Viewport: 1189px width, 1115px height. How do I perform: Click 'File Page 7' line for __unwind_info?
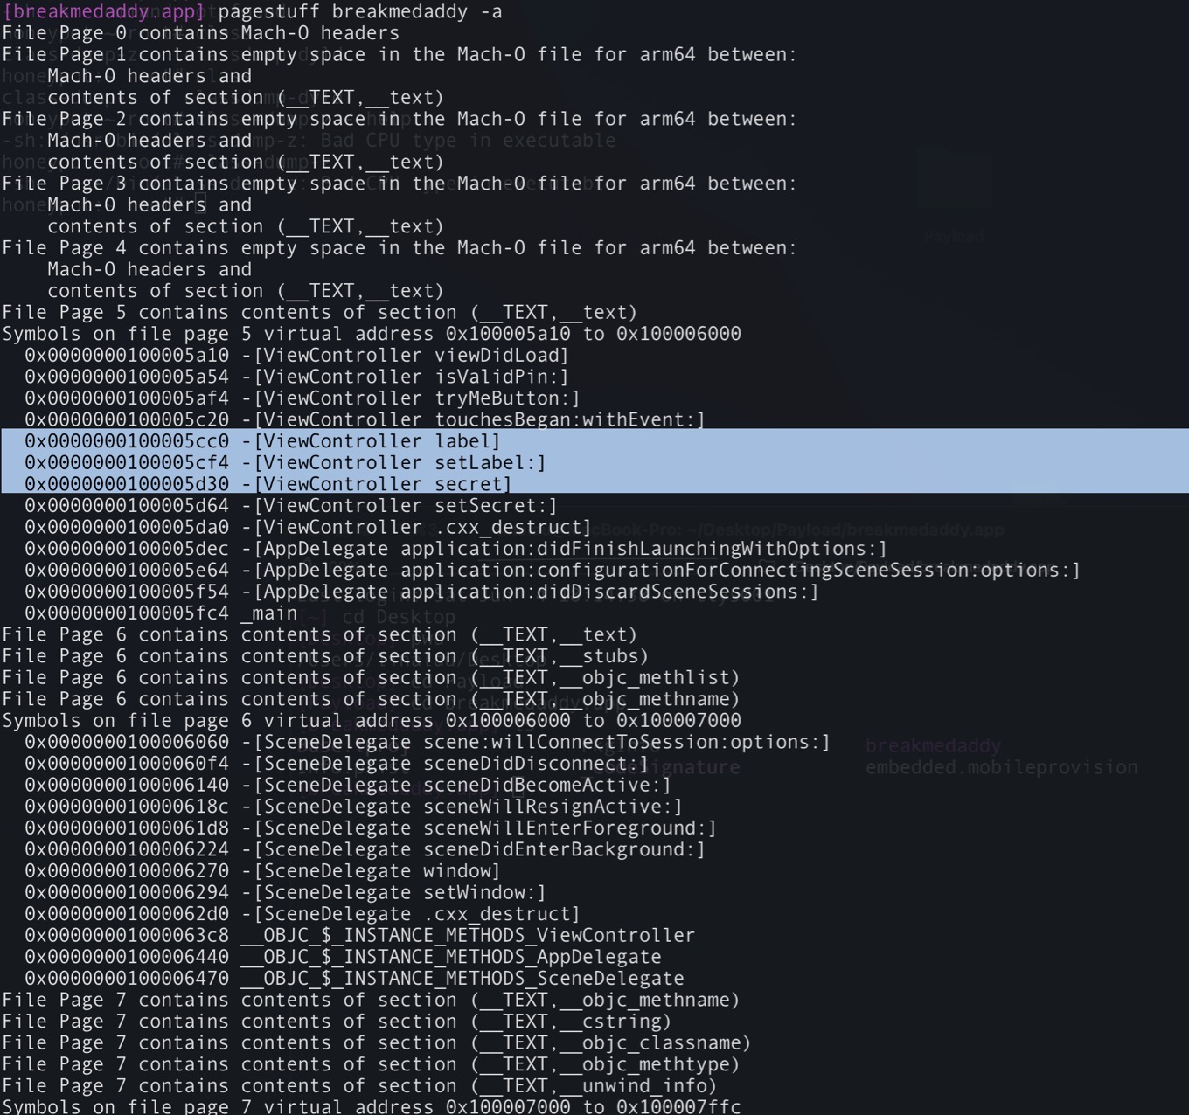click(359, 1086)
